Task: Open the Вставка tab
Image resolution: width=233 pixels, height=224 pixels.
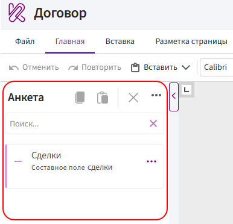Action: tap(120, 42)
